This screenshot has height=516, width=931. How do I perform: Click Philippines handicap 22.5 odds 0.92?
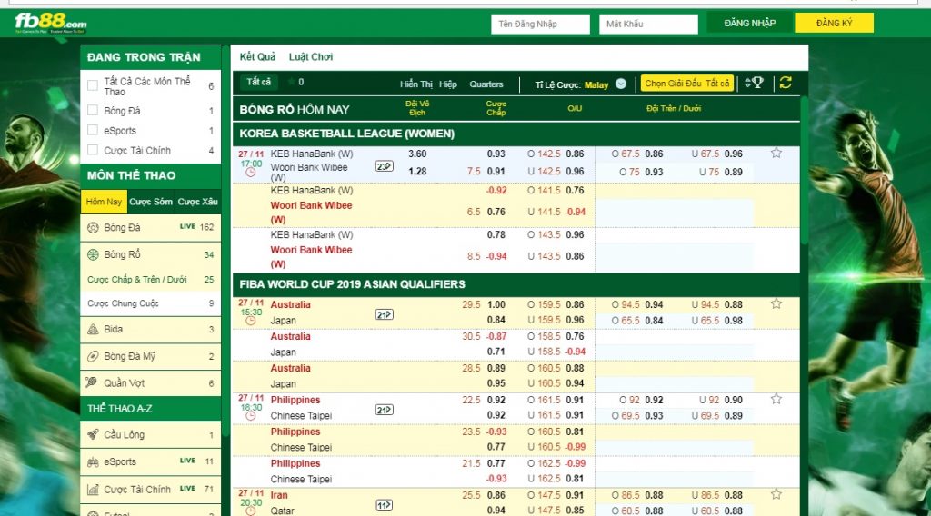[x=496, y=400]
